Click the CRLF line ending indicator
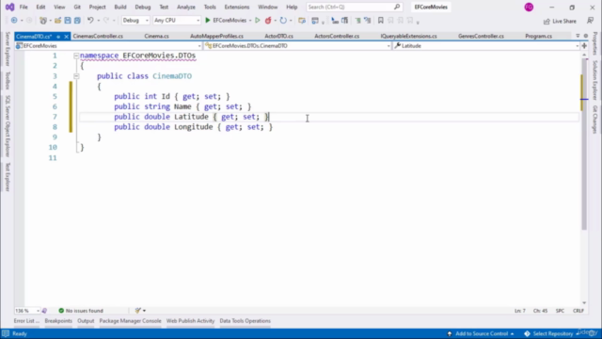 (578, 311)
